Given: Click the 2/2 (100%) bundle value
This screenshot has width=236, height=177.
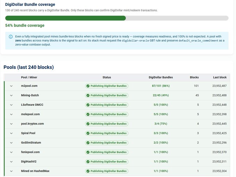Looking at the screenshot, I should (x=161, y=142).
